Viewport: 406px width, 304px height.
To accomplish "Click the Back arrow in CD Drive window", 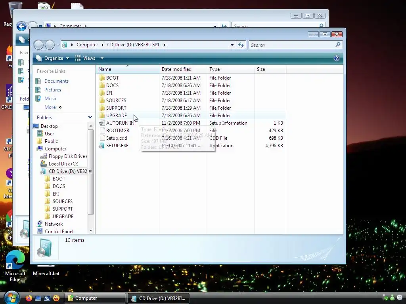I will (x=38, y=45).
